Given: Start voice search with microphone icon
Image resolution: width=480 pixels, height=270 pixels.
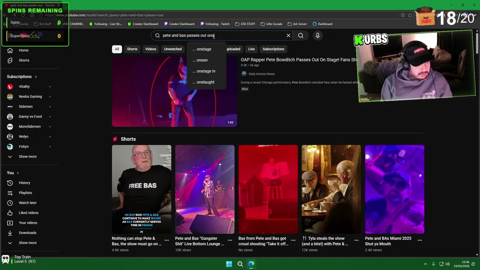Looking at the screenshot, I should [318, 36].
